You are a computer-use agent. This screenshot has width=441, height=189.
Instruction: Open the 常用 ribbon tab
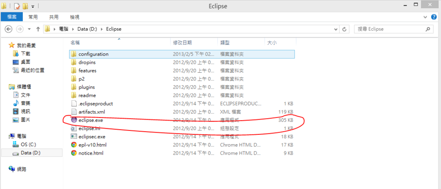(x=33, y=17)
